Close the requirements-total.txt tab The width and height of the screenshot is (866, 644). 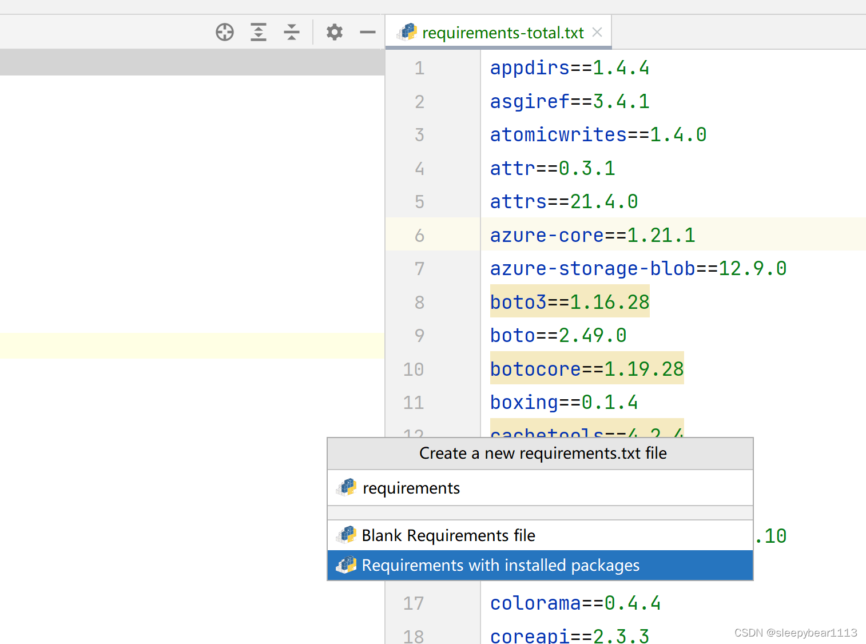[x=597, y=32]
